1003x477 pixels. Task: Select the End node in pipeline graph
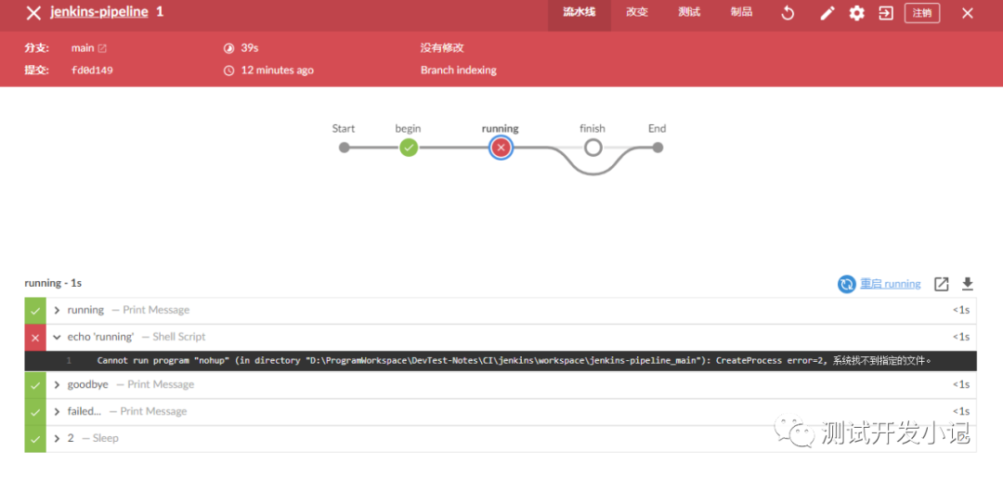(658, 148)
